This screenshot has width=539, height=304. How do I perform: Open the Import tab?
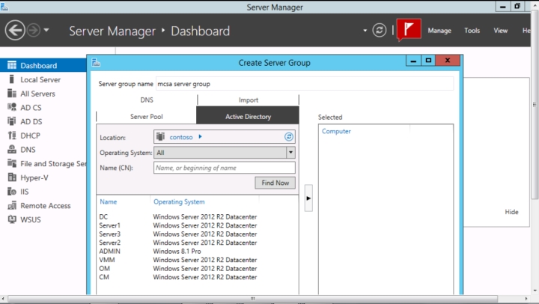coord(249,100)
